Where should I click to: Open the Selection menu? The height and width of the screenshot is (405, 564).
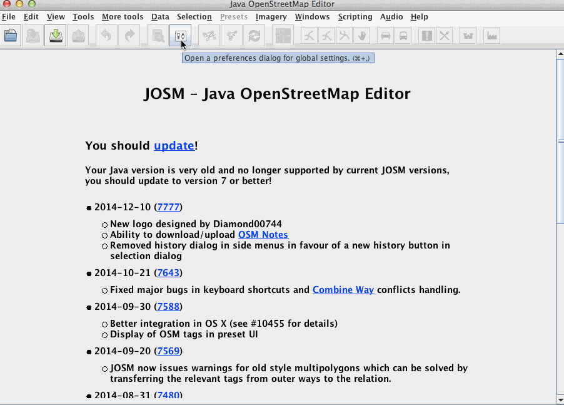pos(194,17)
